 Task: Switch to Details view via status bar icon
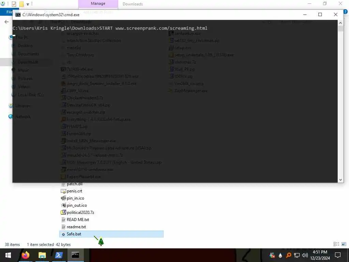tap(336, 244)
